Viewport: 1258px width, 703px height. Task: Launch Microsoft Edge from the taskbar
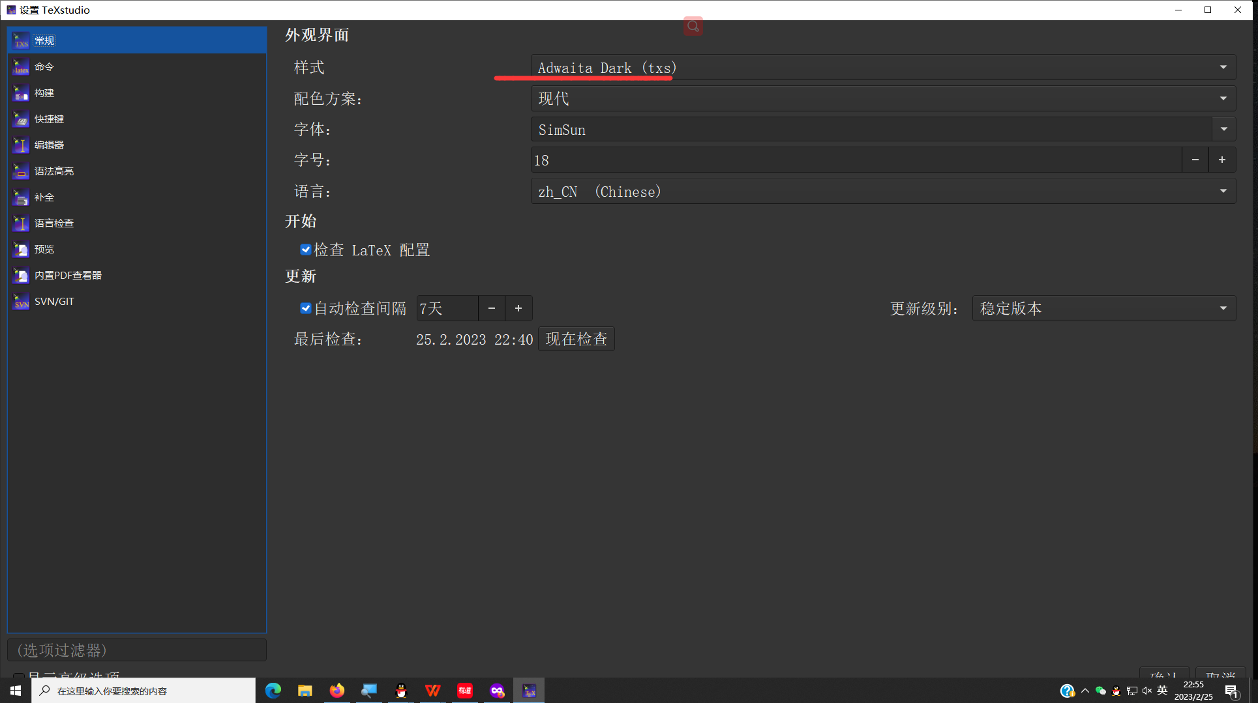(273, 690)
